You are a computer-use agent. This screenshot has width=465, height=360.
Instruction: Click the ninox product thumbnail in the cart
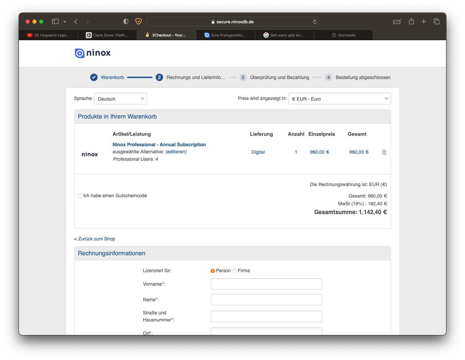90,154
